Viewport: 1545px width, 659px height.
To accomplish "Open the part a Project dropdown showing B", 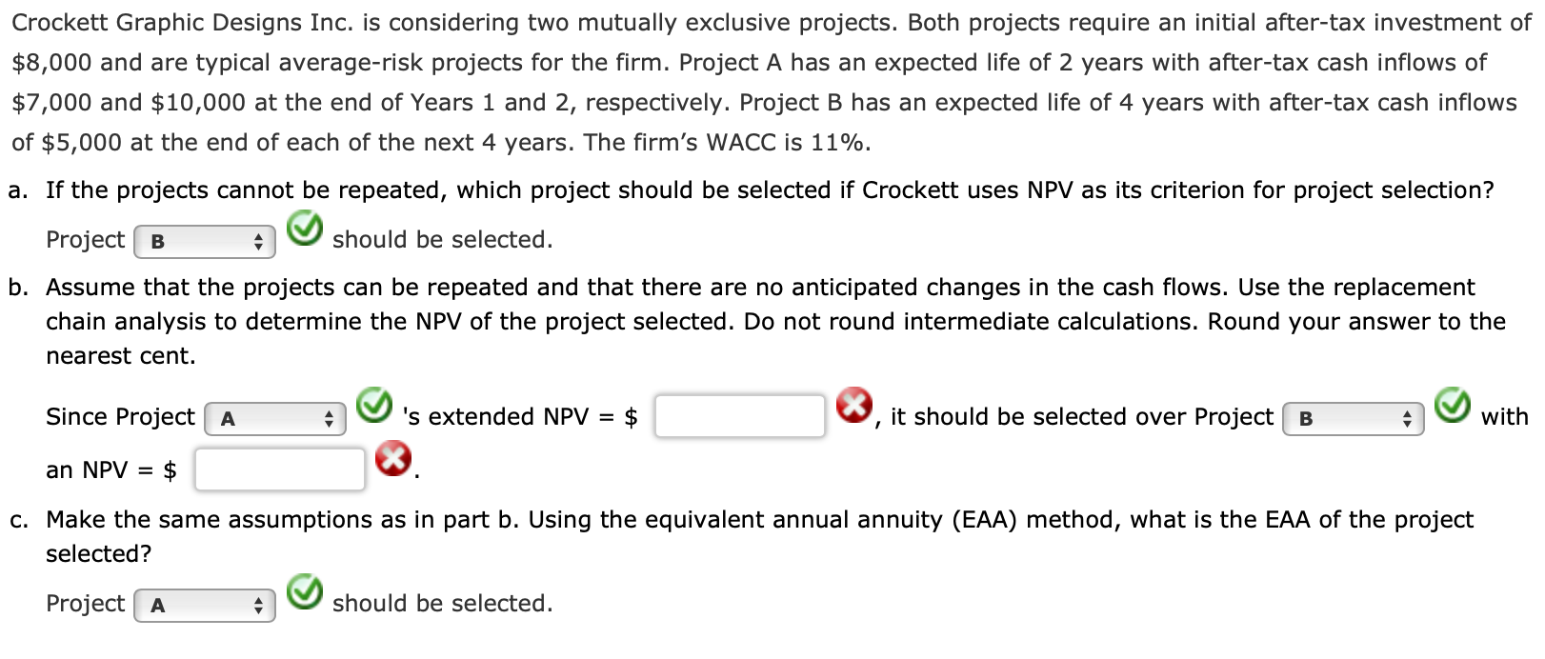I will click(x=205, y=242).
